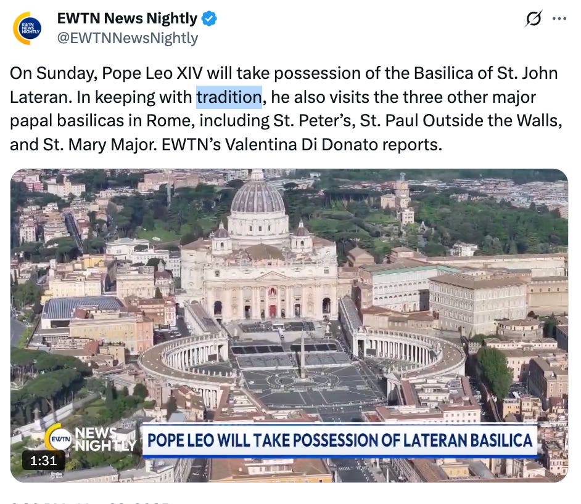Open the three-dot more options menu
581x504 pixels.
click(x=559, y=18)
